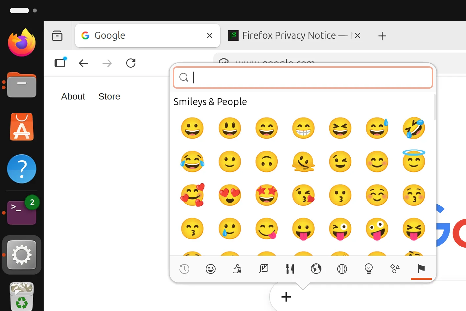This screenshot has height=311, width=466.
Task: Open the Symbols emoji category
Action: pos(395,269)
